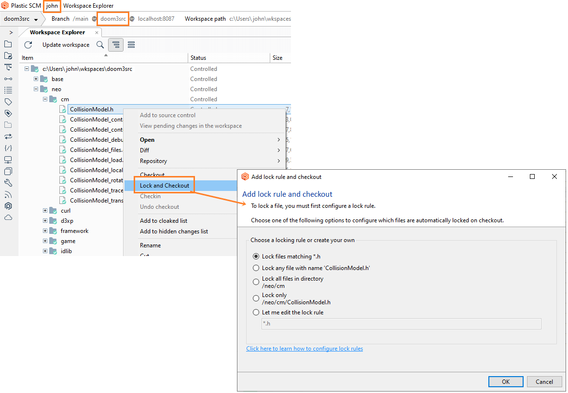Image resolution: width=568 pixels, height=393 pixels.
Task: Expand the base folder node
Action: pos(36,79)
